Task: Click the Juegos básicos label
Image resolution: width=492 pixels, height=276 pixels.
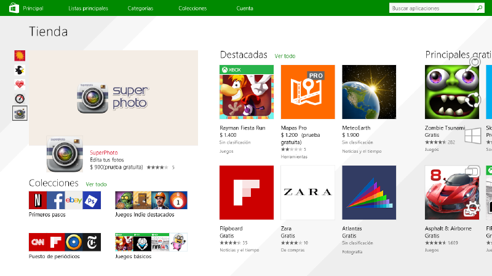Action: point(133,256)
